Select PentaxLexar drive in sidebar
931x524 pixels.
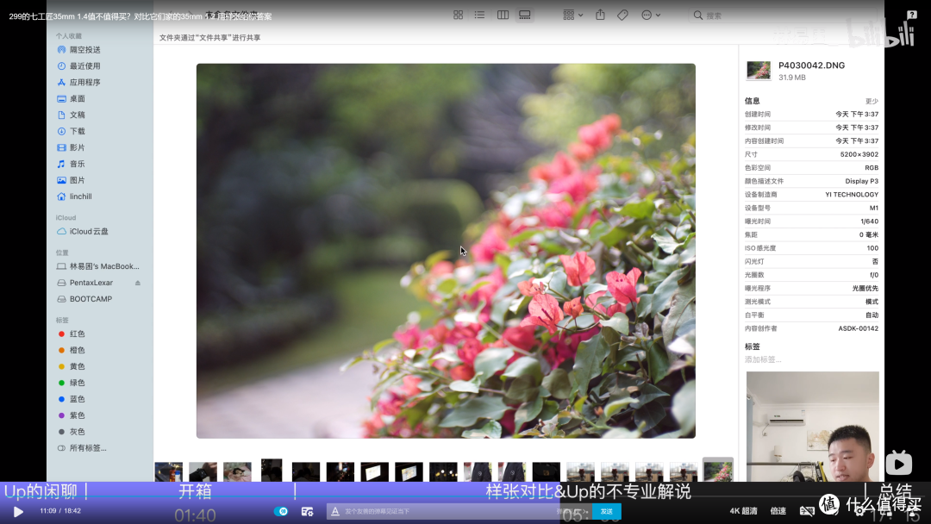click(84, 283)
